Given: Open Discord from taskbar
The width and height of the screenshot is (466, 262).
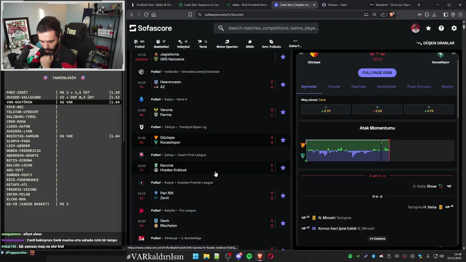Looking at the screenshot, I should tap(238, 256).
